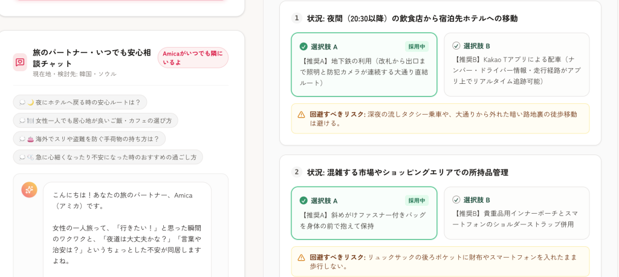619x277 pixels.
Task: Click the Amicaがいつでも隣にいるよ badge
Action: [193, 57]
